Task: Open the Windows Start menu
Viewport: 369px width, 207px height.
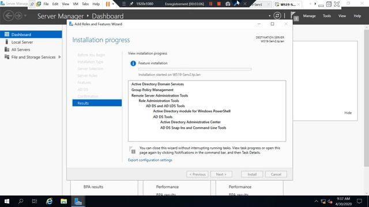Action: [x=7, y=201]
